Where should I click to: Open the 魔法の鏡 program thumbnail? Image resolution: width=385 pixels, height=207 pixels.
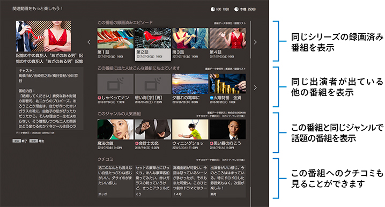coord(115,129)
